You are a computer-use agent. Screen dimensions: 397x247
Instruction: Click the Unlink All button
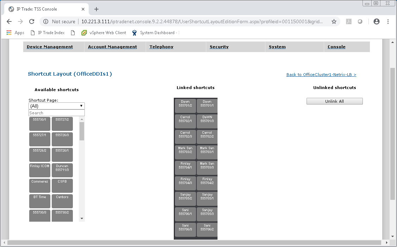point(334,101)
